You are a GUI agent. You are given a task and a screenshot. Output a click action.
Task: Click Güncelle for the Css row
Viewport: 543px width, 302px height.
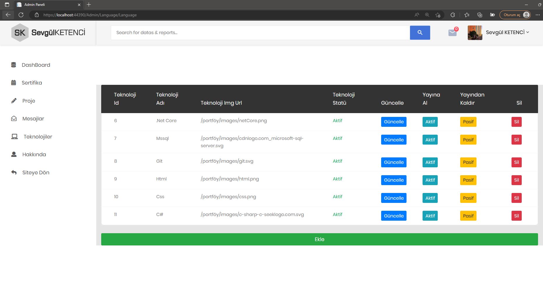394,198
